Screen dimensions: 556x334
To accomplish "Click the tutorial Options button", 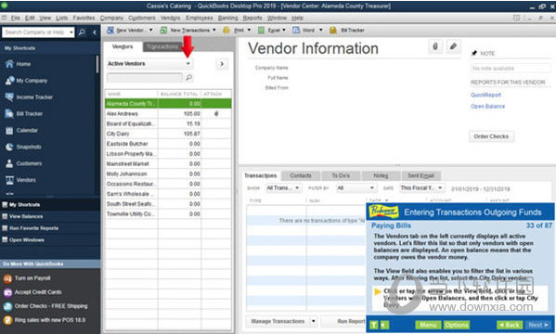I will [457, 325].
